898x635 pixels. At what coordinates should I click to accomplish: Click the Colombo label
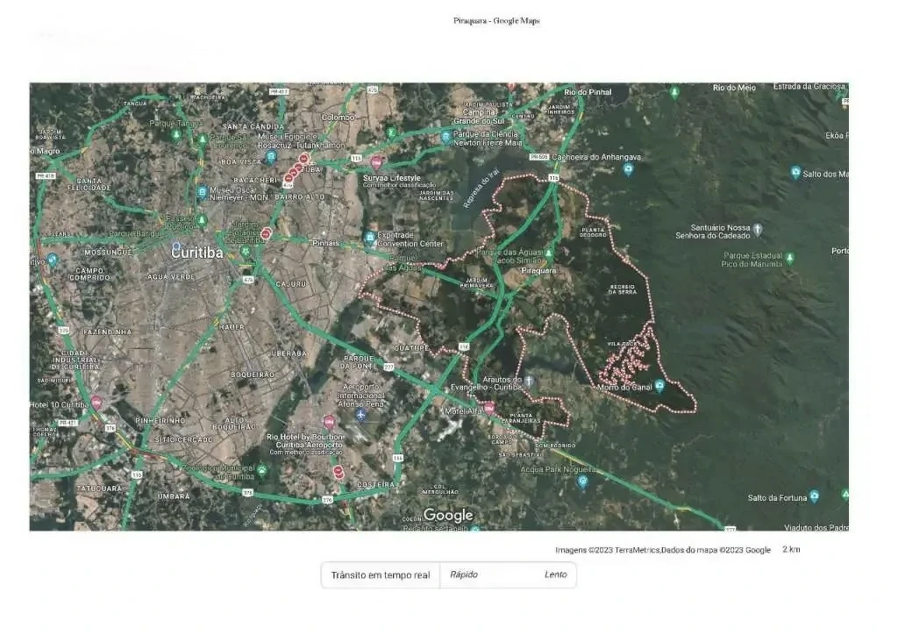(x=338, y=117)
